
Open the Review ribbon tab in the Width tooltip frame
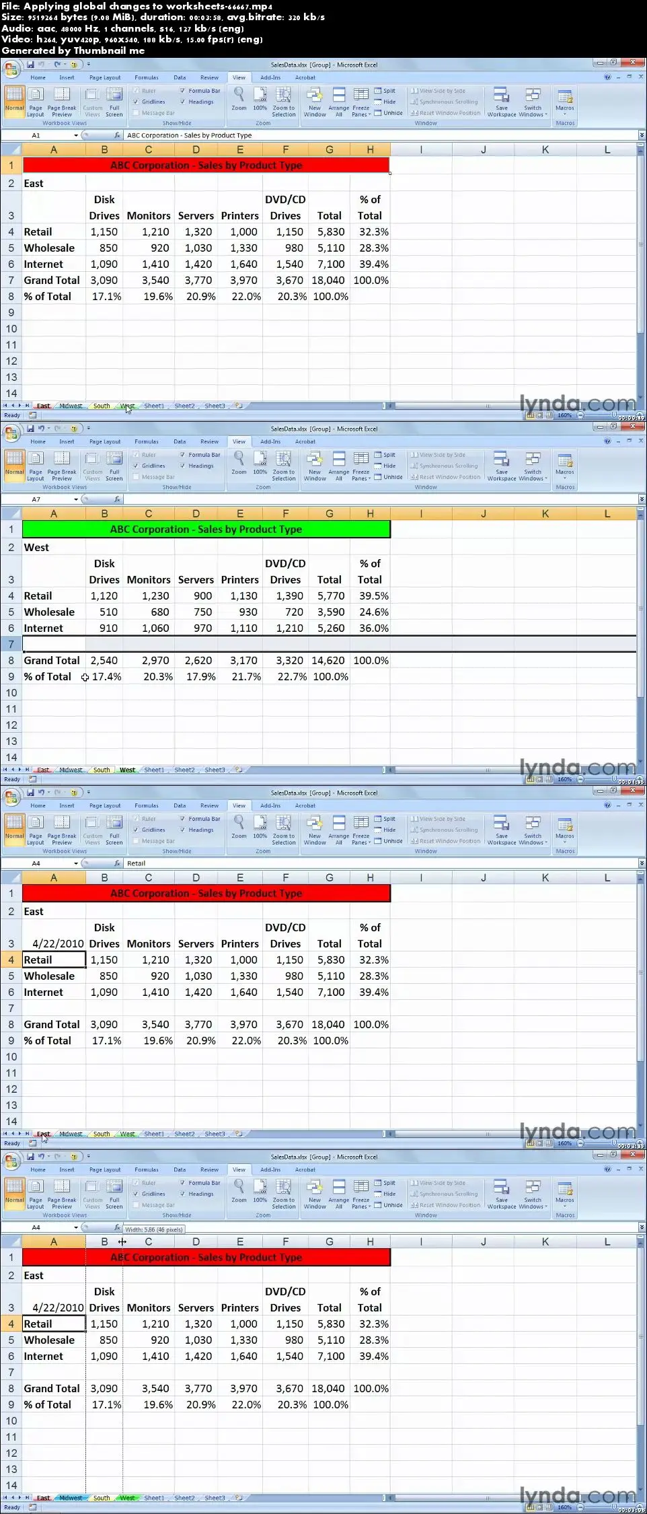pyautogui.click(x=209, y=1170)
